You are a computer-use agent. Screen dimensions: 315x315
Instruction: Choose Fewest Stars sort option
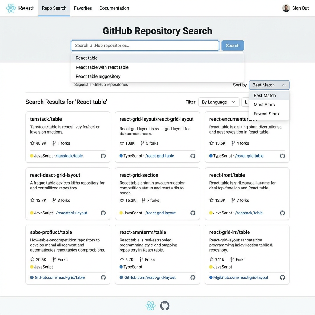pos(269,114)
